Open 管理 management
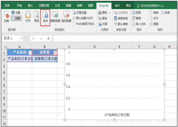This screenshot has width=178, height=127. click(x=136, y=18)
